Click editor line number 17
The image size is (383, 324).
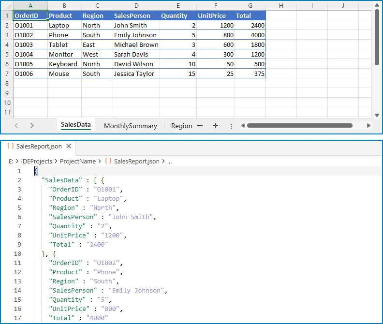coord(17,318)
